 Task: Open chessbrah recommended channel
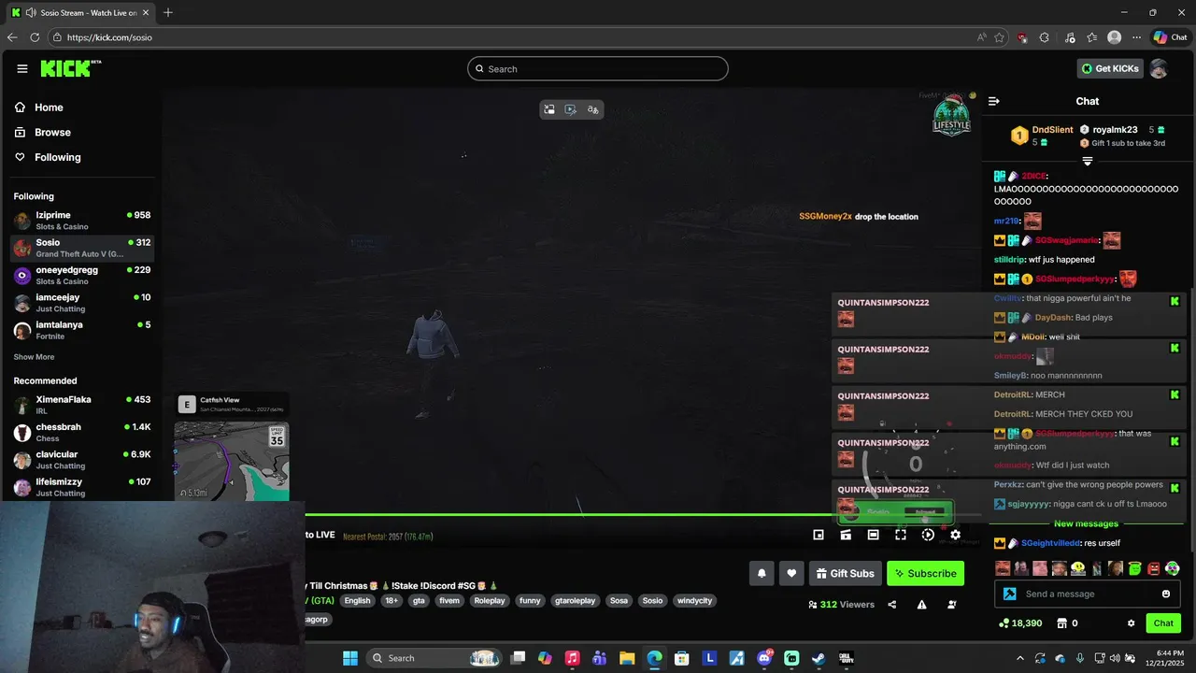pos(82,432)
